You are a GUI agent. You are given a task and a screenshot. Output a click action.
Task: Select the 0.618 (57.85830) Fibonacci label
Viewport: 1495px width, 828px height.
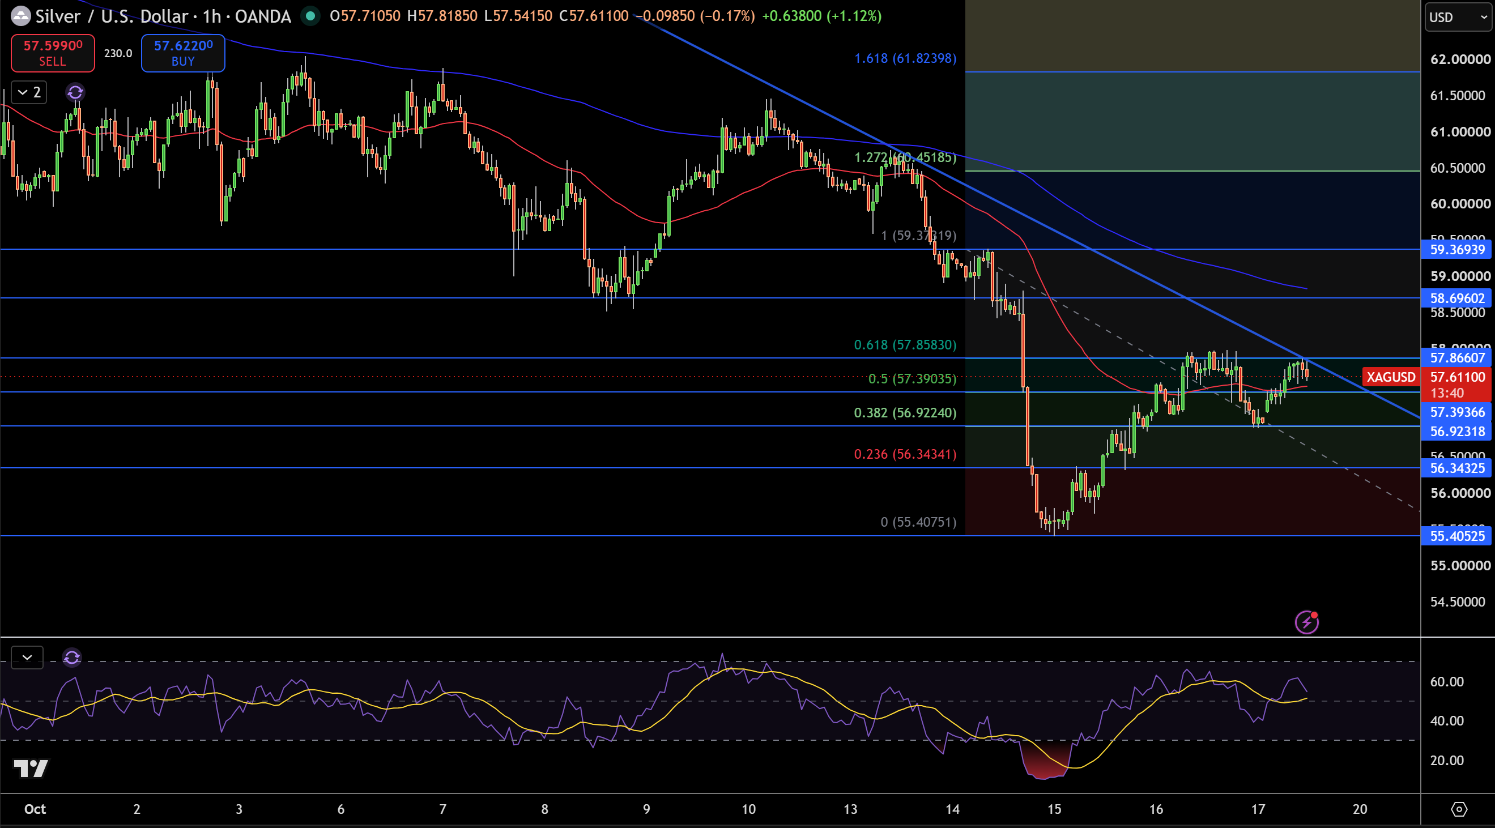click(x=905, y=345)
